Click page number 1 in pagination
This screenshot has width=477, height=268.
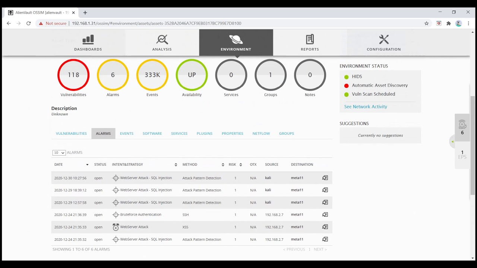pos(309,249)
